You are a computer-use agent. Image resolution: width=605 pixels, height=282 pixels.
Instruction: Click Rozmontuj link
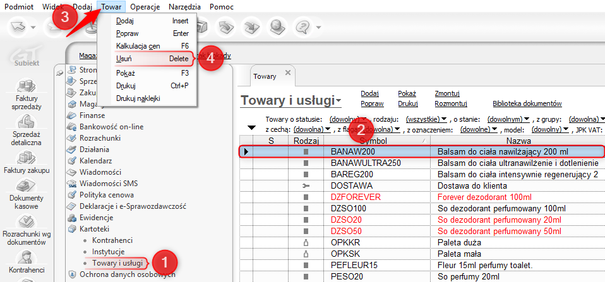tap(451, 103)
